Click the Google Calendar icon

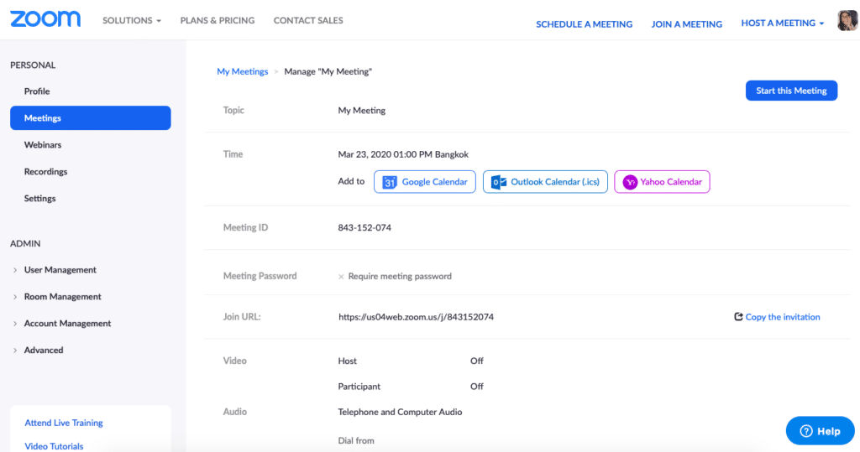pos(390,182)
